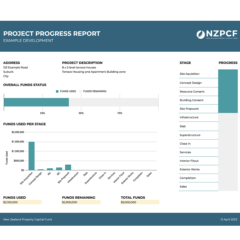Image resolution: width=240 pixels, height=240 pixels.
Task: Click the 13 April 2023 footer date
Action: pyautogui.click(x=228, y=219)
